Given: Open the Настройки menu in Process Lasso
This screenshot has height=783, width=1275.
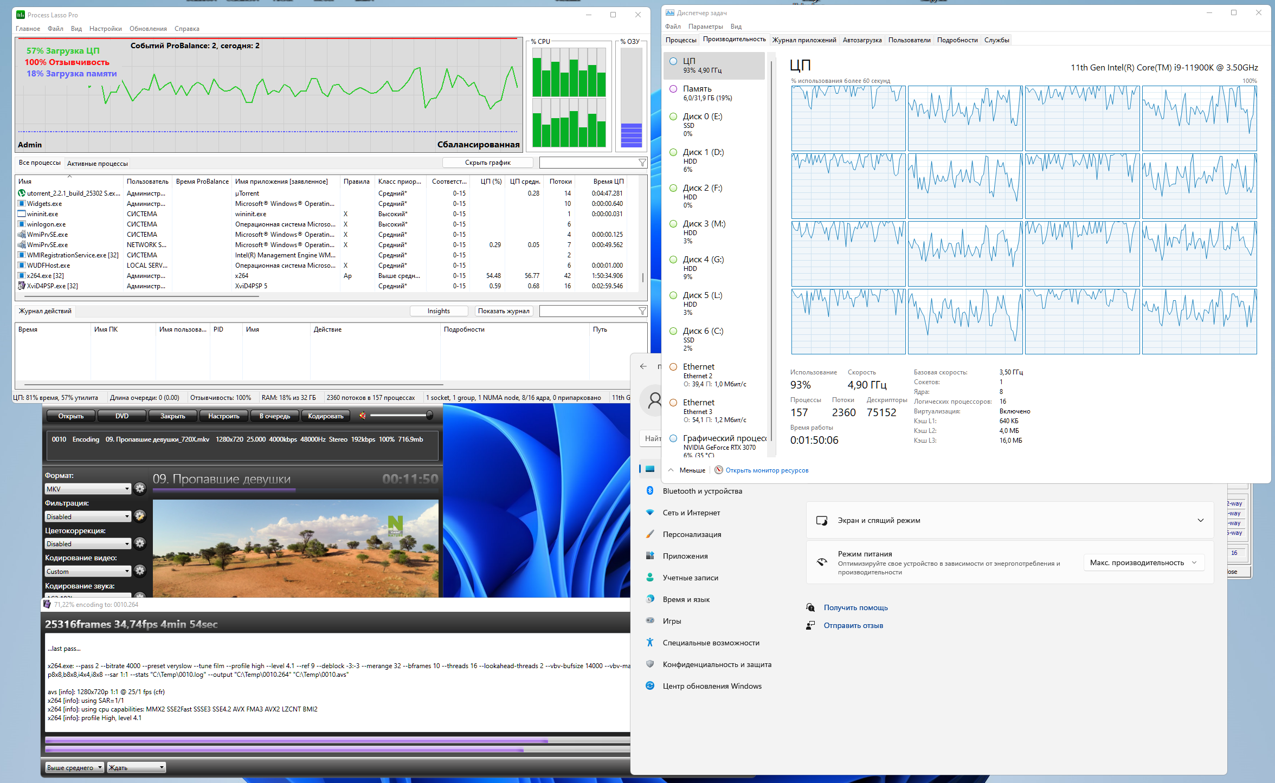Looking at the screenshot, I should tap(105, 29).
